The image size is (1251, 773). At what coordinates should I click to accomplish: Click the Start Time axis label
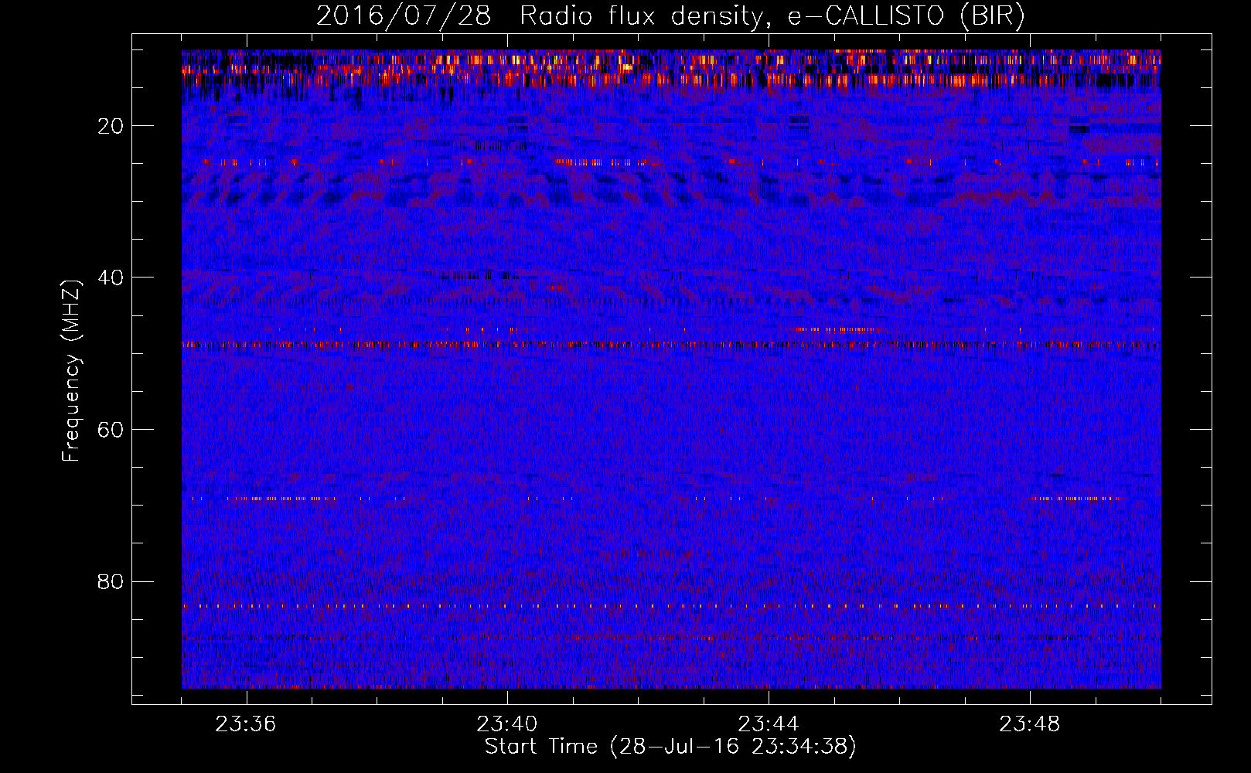670,747
